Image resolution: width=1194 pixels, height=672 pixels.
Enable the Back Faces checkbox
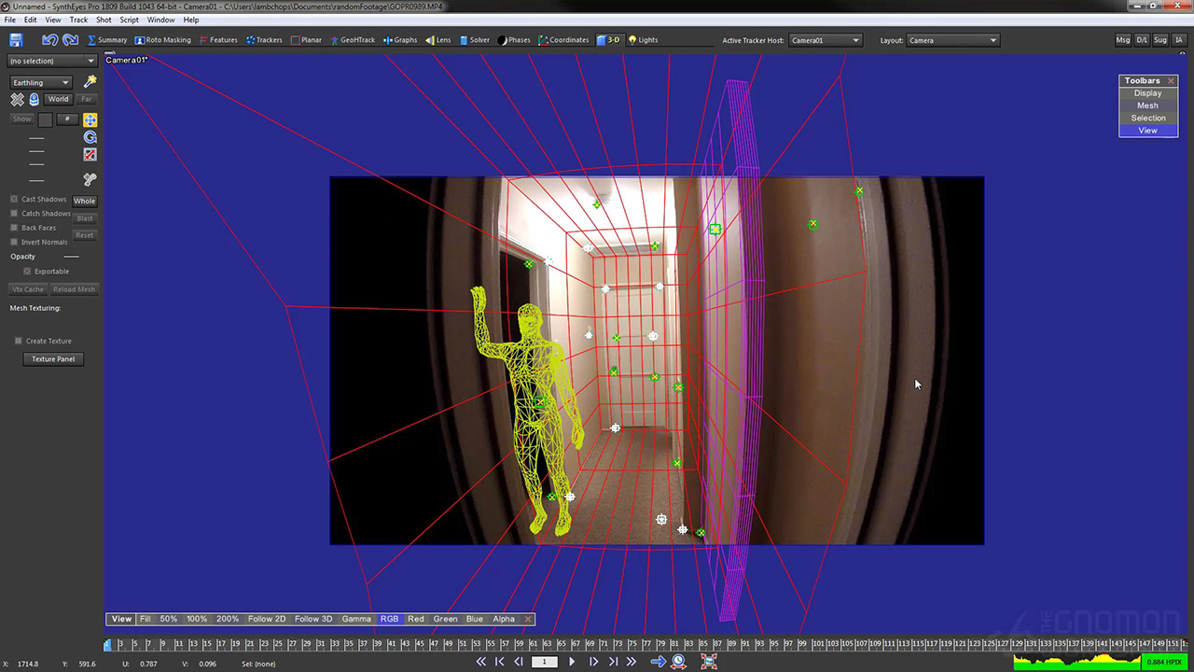(14, 228)
